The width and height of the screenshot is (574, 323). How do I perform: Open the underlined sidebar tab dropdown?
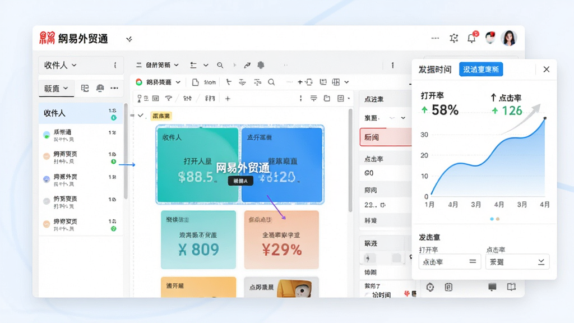click(x=56, y=88)
